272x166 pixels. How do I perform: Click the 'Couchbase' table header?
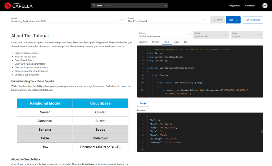coord(100,103)
